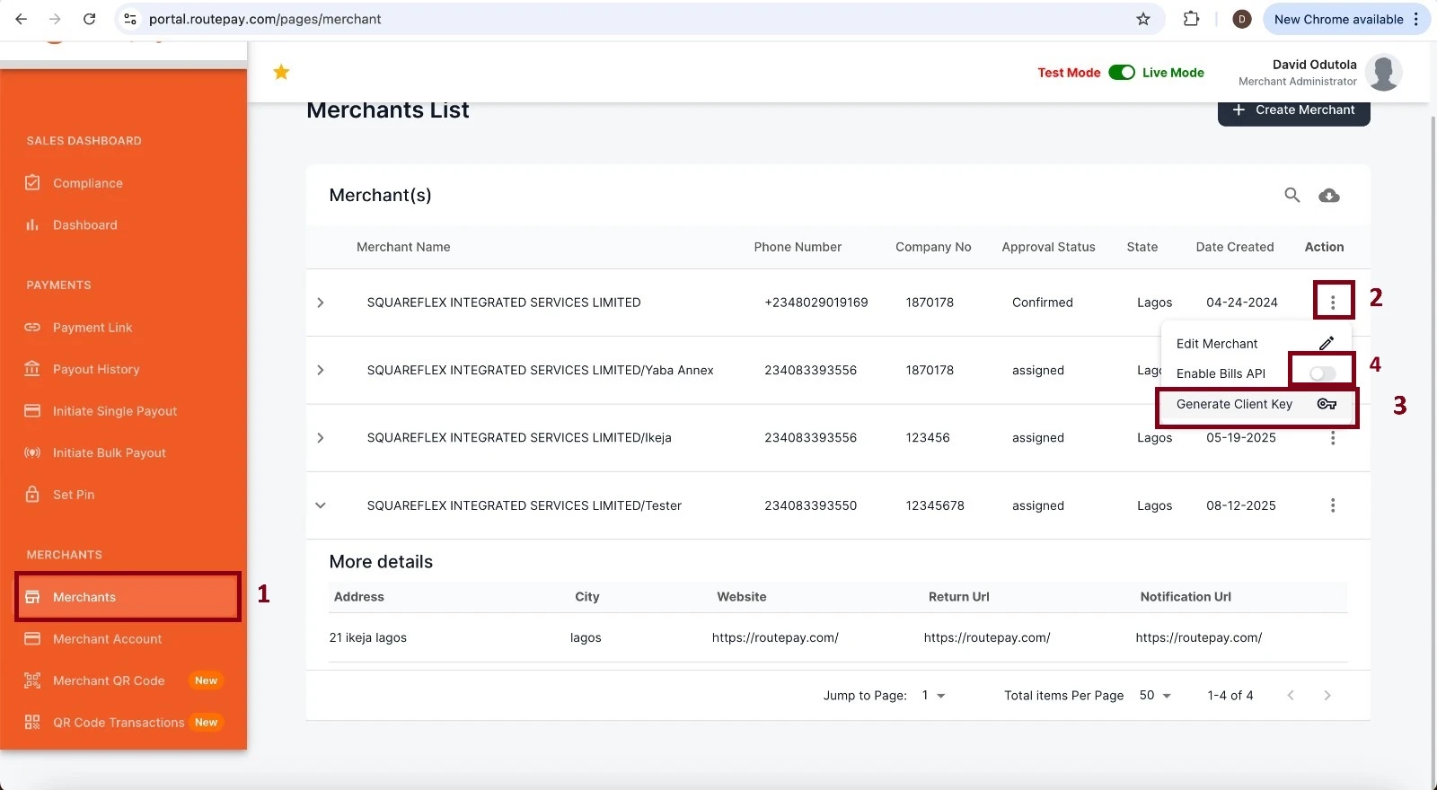Click the New Chrome available button
Viewport: 1437px width, 790px height.
pos(1338,19)
